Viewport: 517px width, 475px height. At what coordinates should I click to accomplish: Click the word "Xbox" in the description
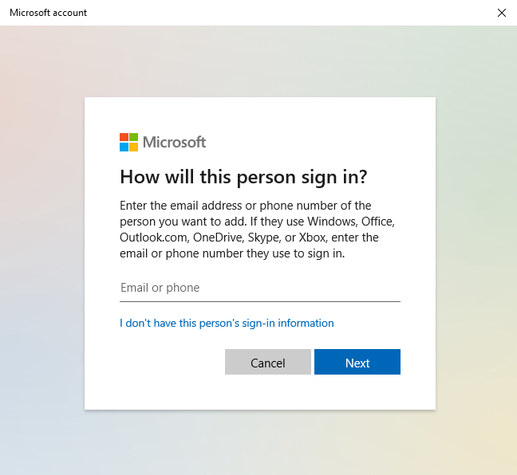tap(313, 237)
